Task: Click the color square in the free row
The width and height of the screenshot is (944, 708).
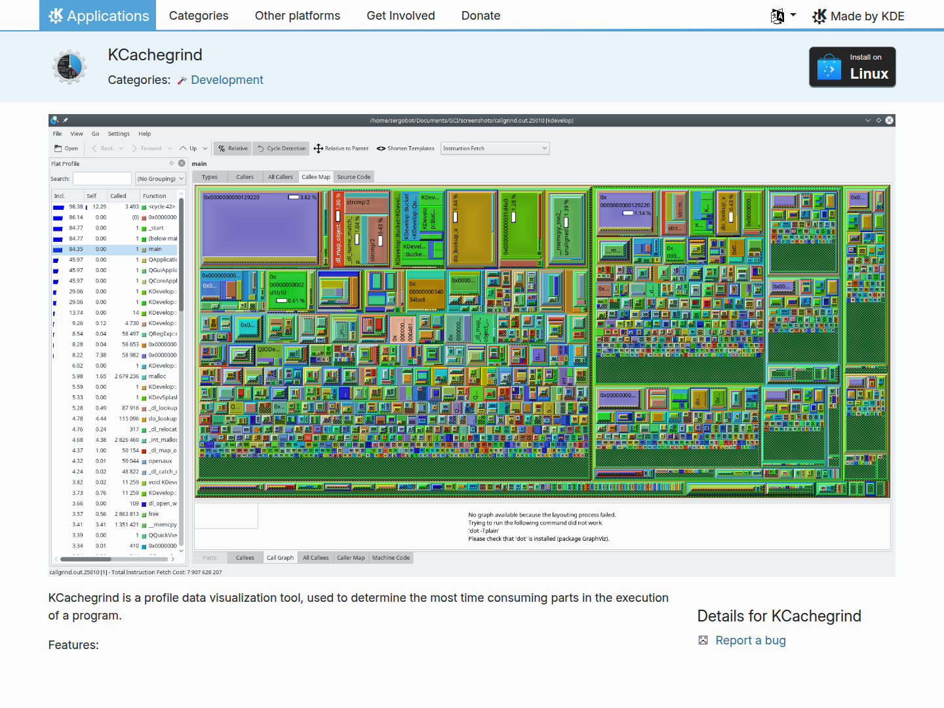Action: tap(144, 515)
